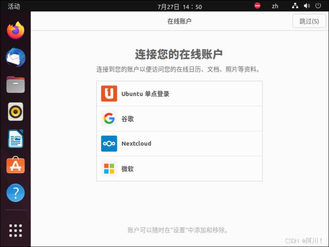Select the Nextcloud account row
Screen dimensions: 329x247
click(x=179, y=144)
